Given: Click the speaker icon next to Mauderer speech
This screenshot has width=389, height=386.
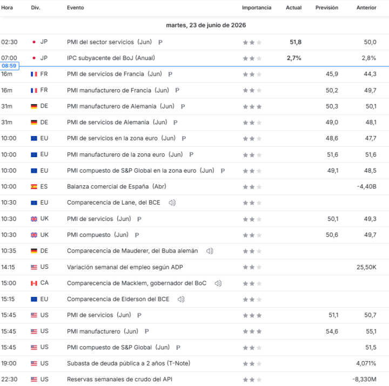Looking at the screenshot, I should coord(210,251).
